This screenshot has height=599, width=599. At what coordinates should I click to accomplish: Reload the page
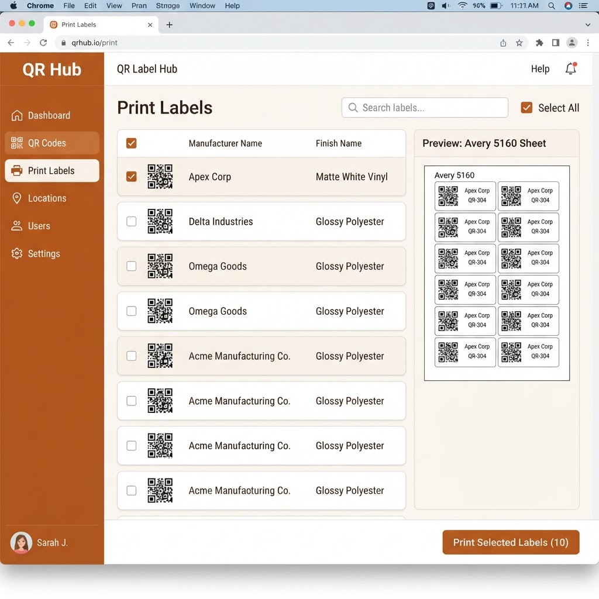(x=43, y=43)
